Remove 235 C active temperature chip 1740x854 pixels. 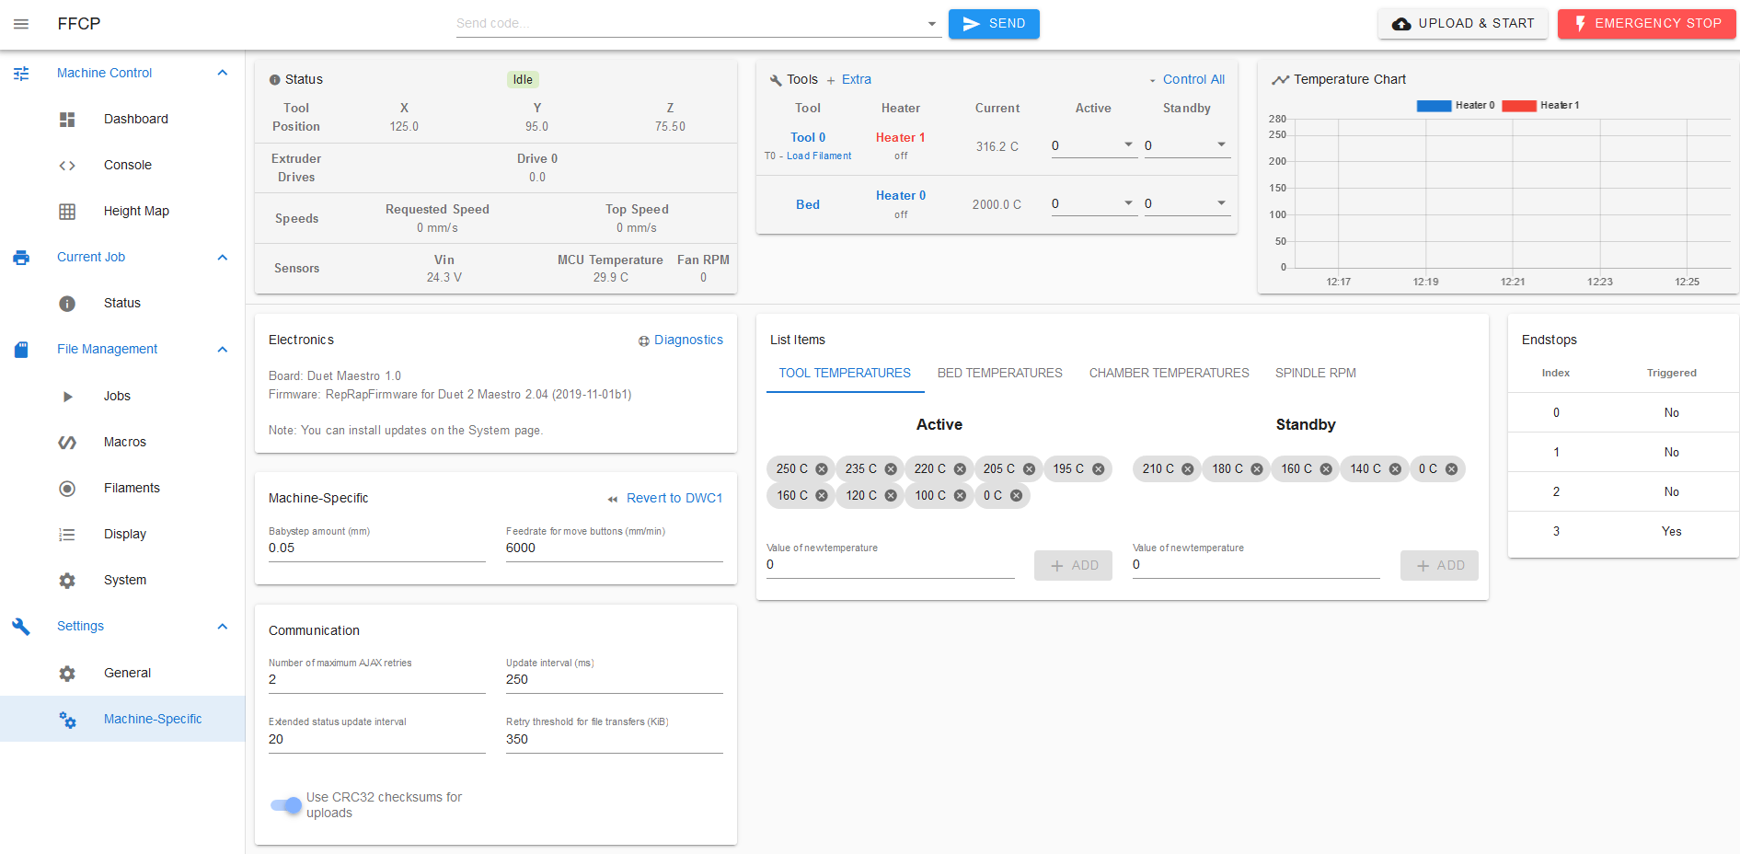tap(891, 469)
